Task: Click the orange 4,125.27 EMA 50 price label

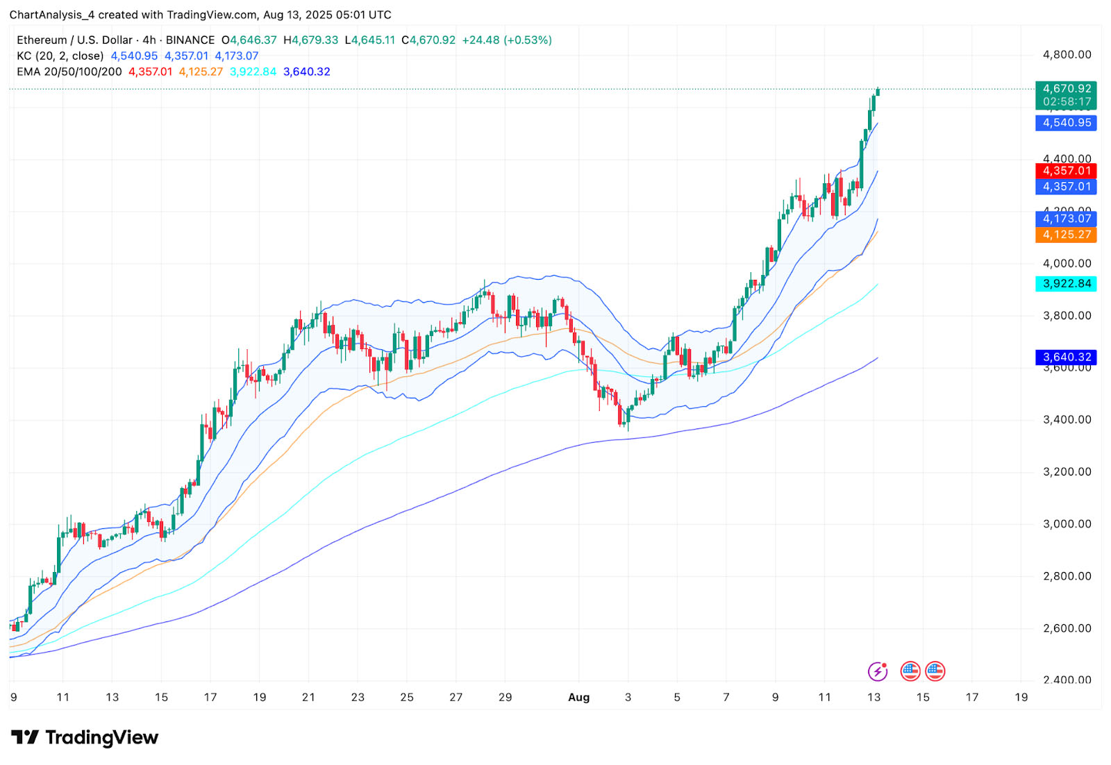Action: coord(1065,236)
